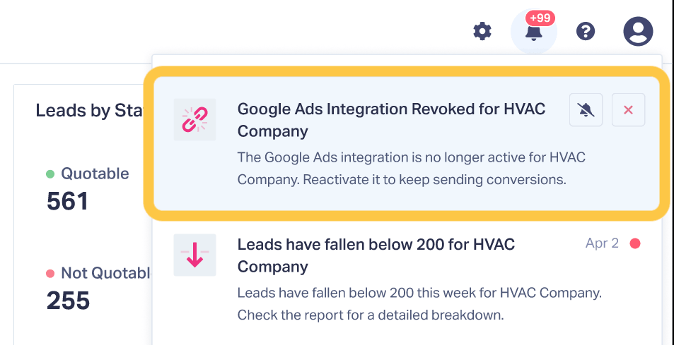Select the 561 quotable leads count
The image size is (674, 345).
[68, 202]
